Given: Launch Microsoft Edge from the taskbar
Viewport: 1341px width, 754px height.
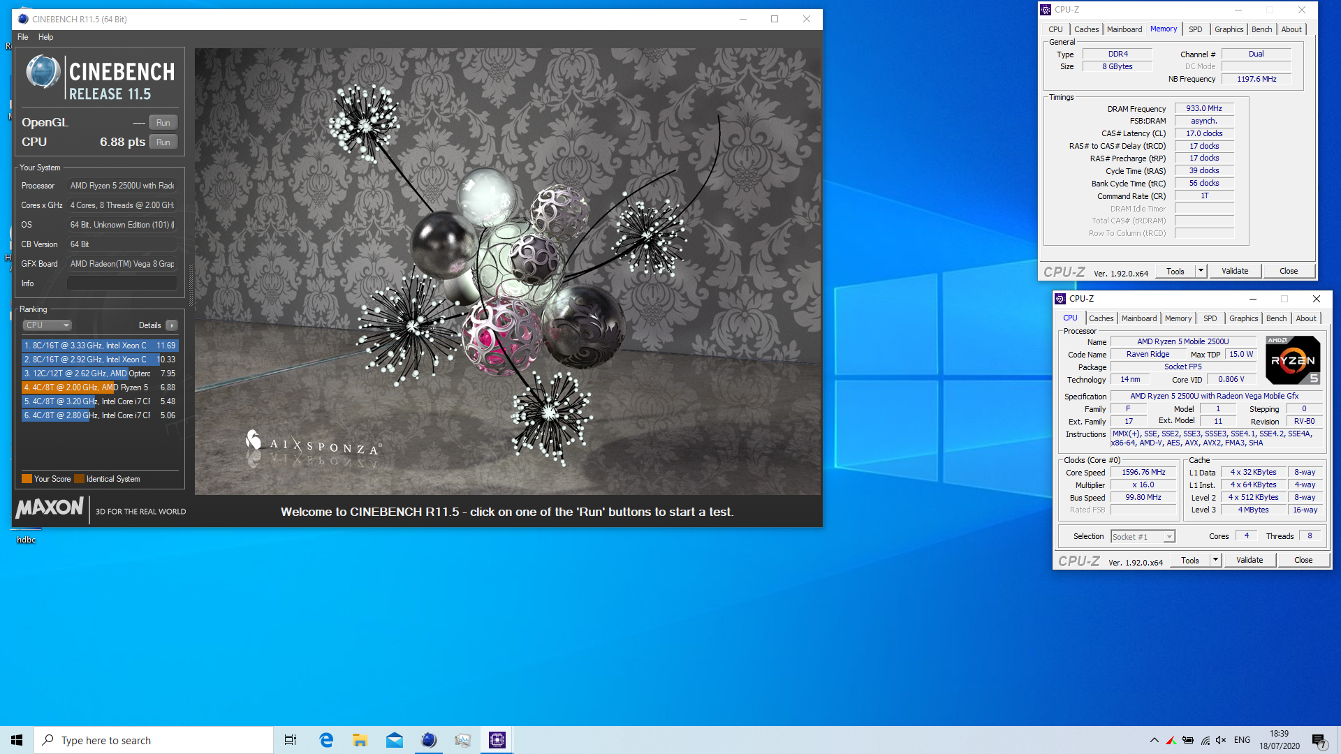Looking at the screenshot, I should pos(325,740).
